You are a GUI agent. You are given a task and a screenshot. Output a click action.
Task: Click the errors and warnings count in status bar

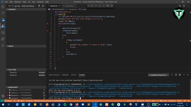tap(21, 101)
